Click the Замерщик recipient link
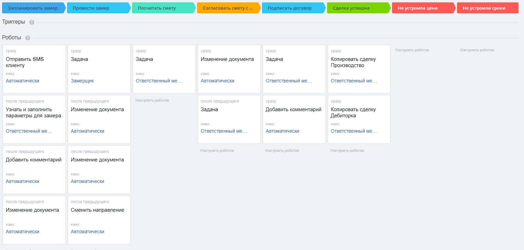Screen dimensions: 524x250 click(x=82, y=81)
